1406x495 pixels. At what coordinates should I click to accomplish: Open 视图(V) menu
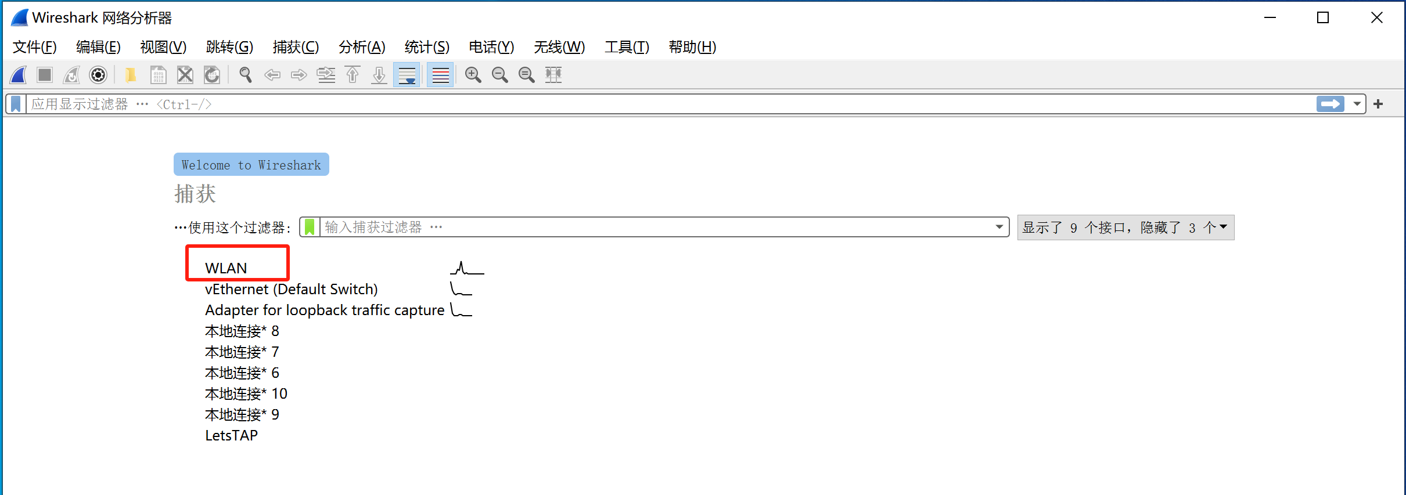[x=163, y=47]
